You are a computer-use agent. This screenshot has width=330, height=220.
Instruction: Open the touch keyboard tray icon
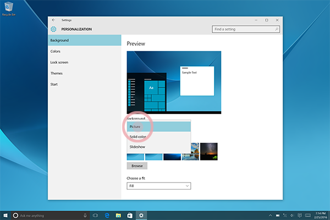[308, 216]
